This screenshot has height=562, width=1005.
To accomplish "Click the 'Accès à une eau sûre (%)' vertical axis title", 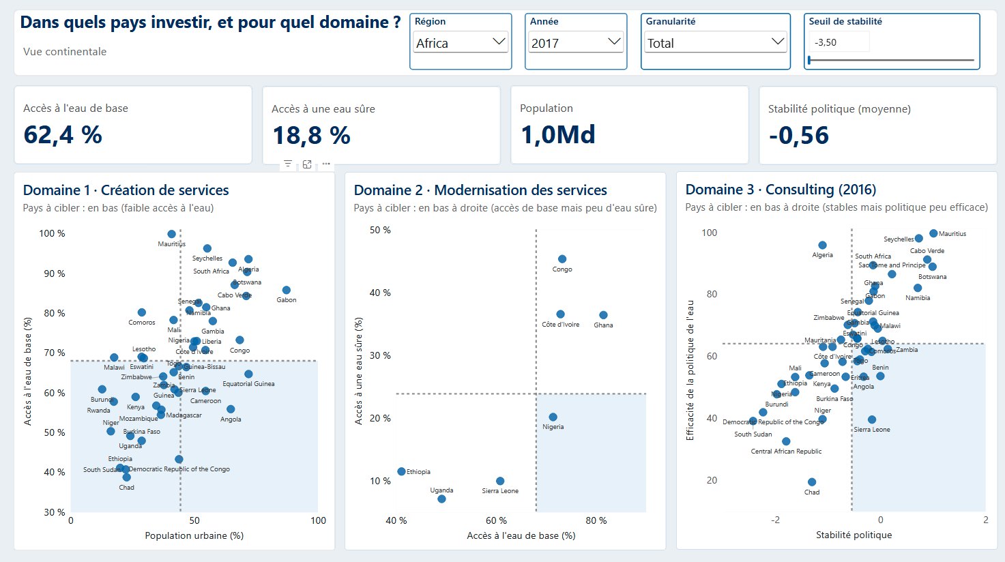I will [x=359, y=371].
